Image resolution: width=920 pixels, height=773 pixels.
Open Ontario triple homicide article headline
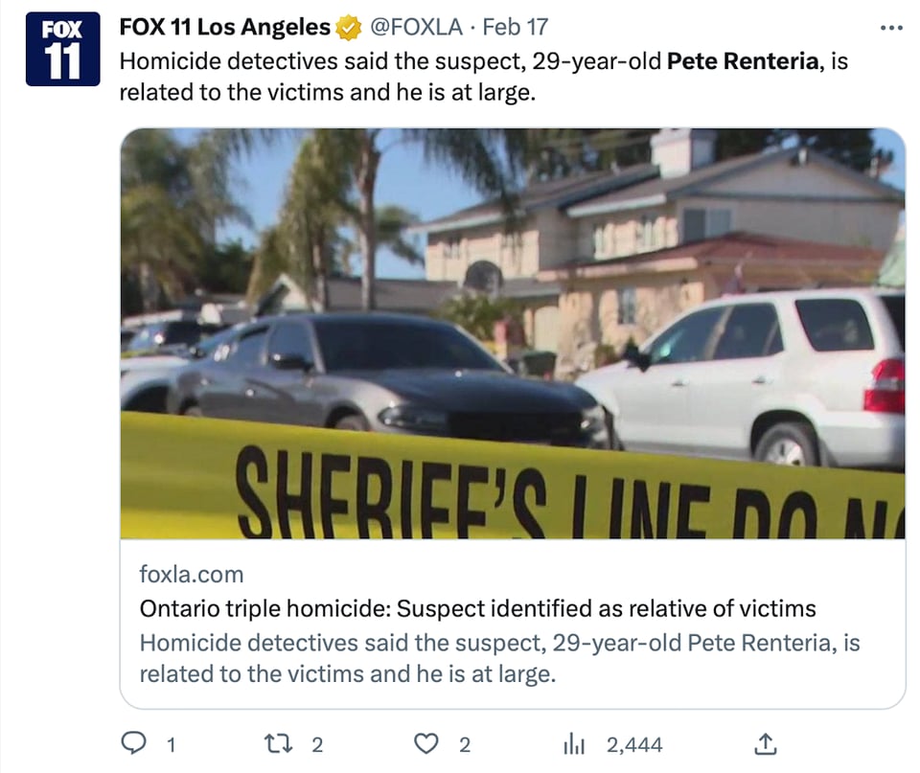(x=477, y=608)
